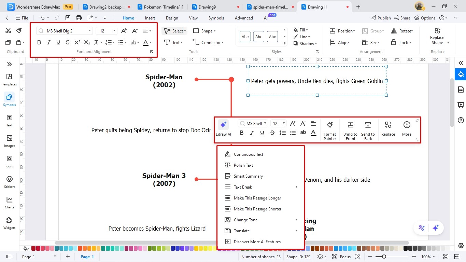Toggle Bold in the ribbon Font group

click(x=39, y=42)
